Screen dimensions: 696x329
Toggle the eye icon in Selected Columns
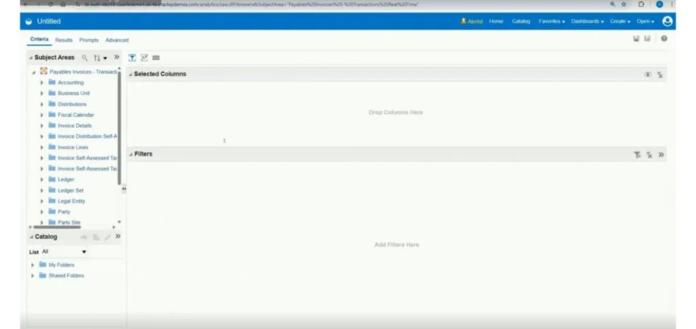648,75
